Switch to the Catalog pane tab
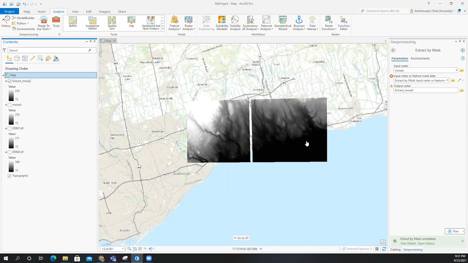 point(395,249)
